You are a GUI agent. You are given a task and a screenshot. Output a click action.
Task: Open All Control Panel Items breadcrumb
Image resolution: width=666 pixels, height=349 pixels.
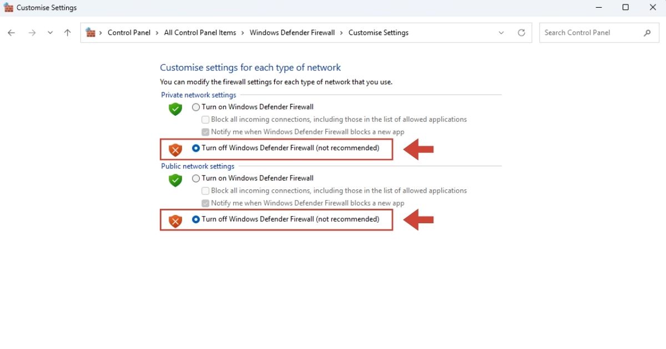click(200, 33)
